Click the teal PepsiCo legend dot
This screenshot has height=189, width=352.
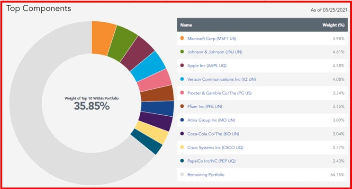point(182,161)
